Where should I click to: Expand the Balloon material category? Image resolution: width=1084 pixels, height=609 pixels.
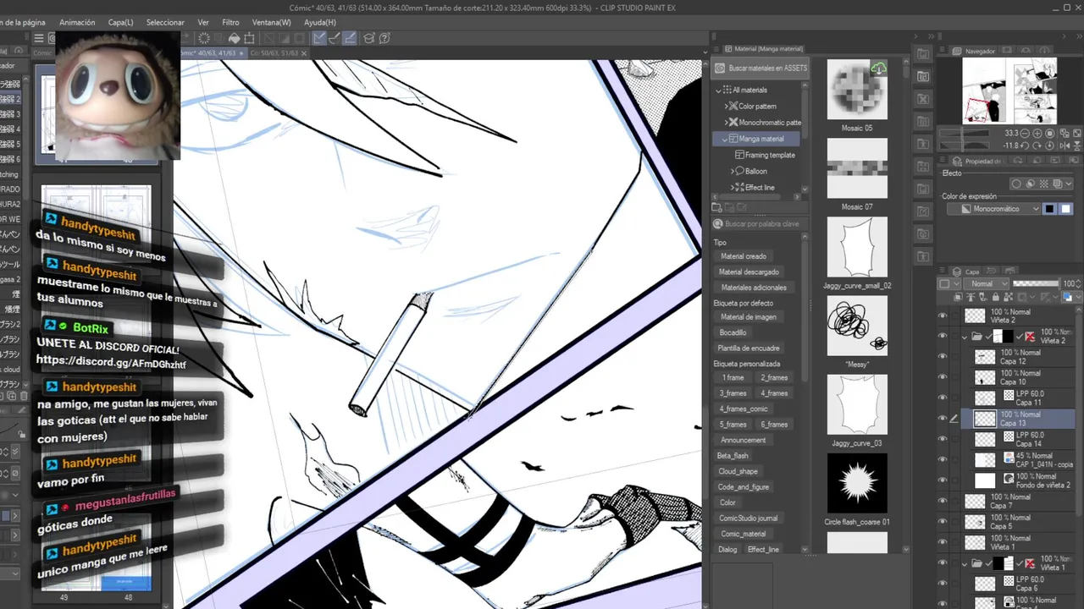click(732, 171)
